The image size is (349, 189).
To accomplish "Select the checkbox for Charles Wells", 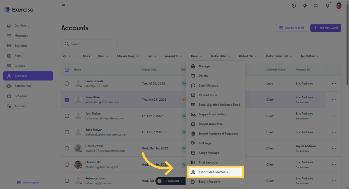I will (x=67, y=148).
